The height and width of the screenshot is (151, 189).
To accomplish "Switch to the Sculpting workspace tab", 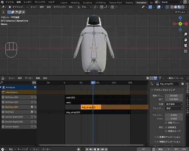I will tap(87, 2).
